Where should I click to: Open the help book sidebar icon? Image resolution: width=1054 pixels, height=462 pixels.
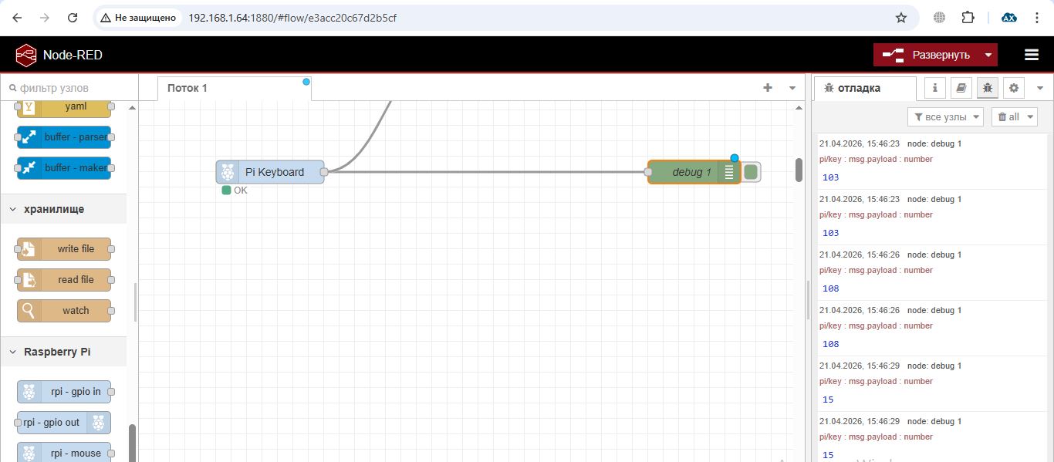pos(961,88)
